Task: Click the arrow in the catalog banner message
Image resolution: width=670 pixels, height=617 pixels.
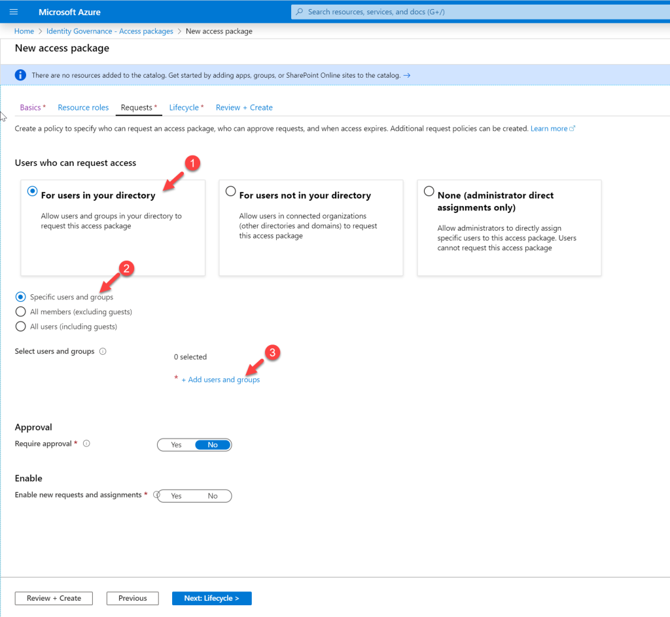Action: pos(406,75)
